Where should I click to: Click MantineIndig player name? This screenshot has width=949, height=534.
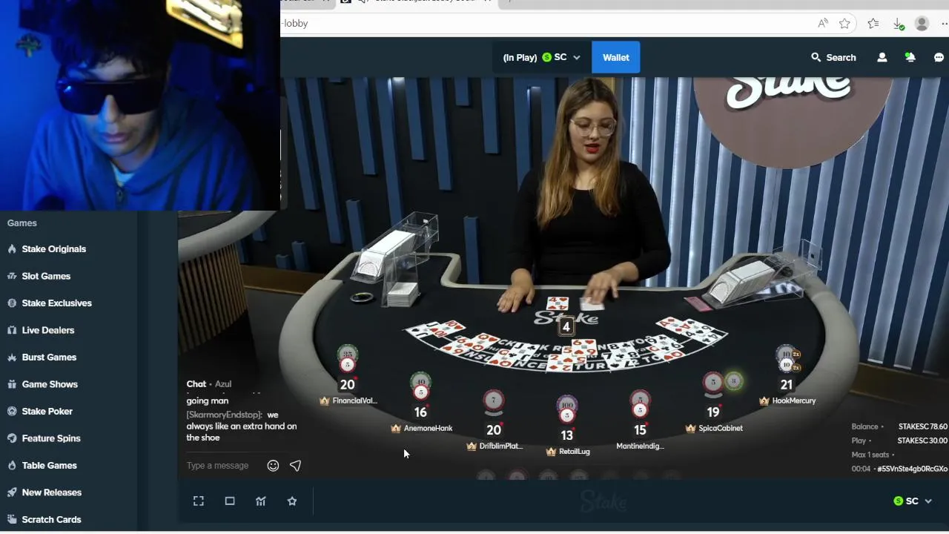pyautogui.click(x=640, y=446)
